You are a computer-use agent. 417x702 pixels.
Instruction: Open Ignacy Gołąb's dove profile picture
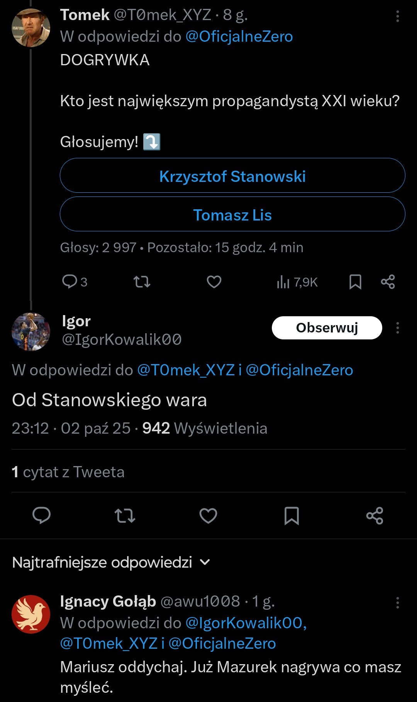click(x=31, y=614)
